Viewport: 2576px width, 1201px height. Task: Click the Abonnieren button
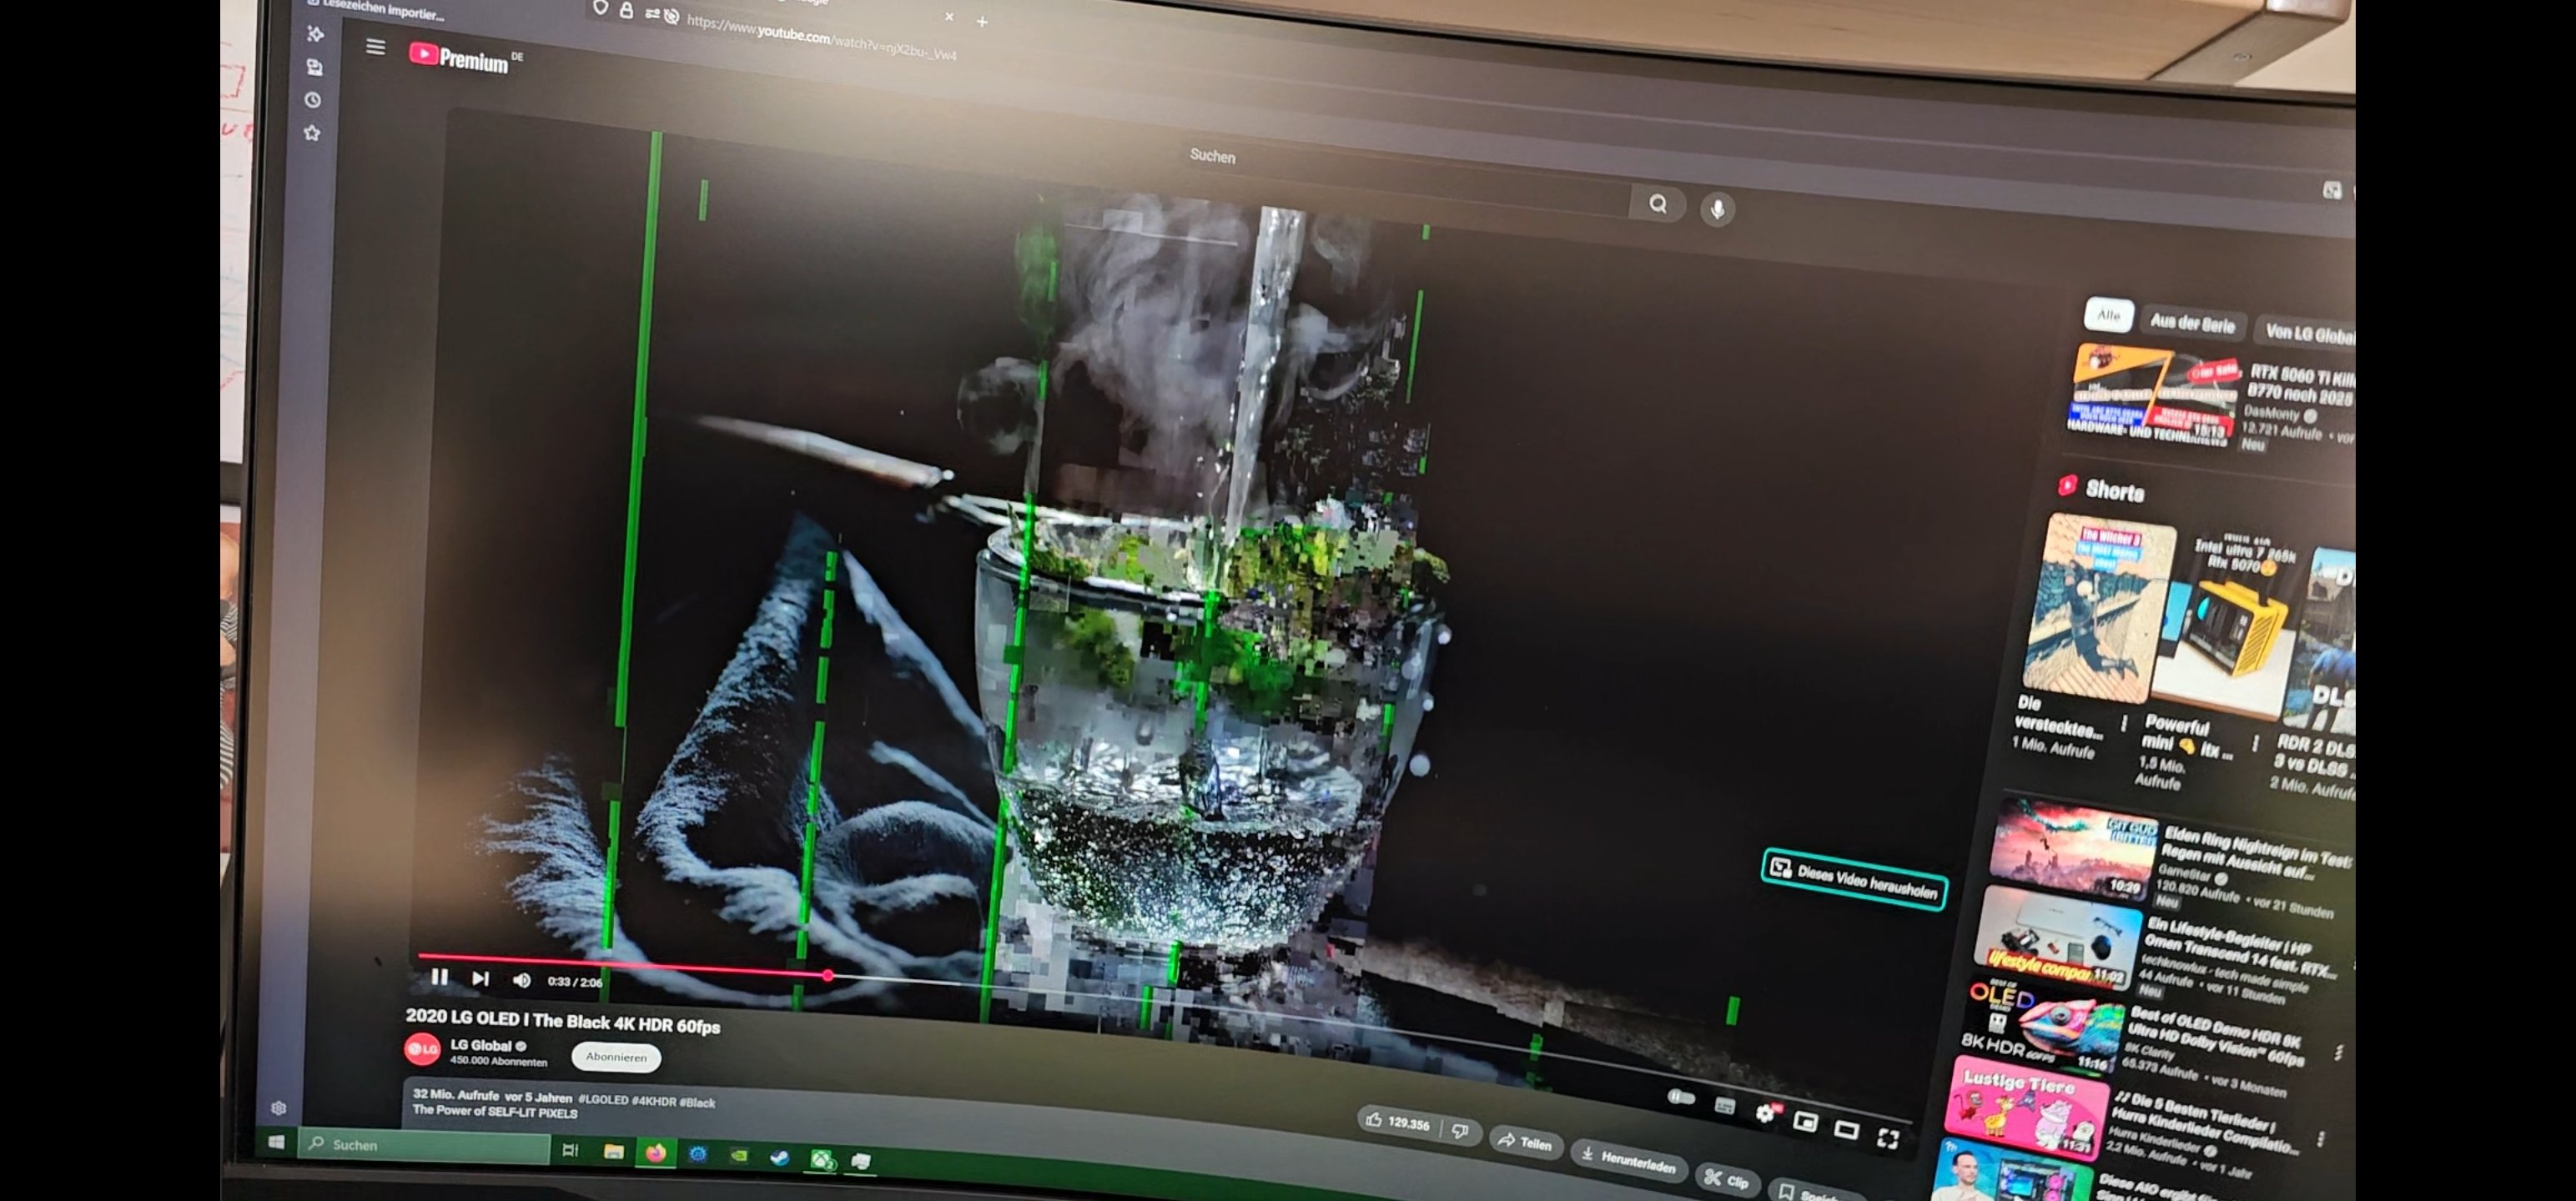point(616,1057)
